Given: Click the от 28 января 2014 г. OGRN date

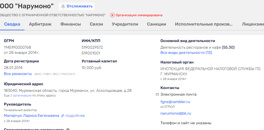Looking at the screenshot, I should pyautogui.click(x=22, y=53).
